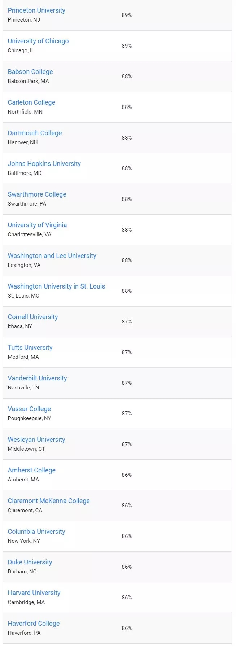The width and height of the screenshot is (236, 647).
Task: Open the Princeton University link
Action: (x=36, y=10)
